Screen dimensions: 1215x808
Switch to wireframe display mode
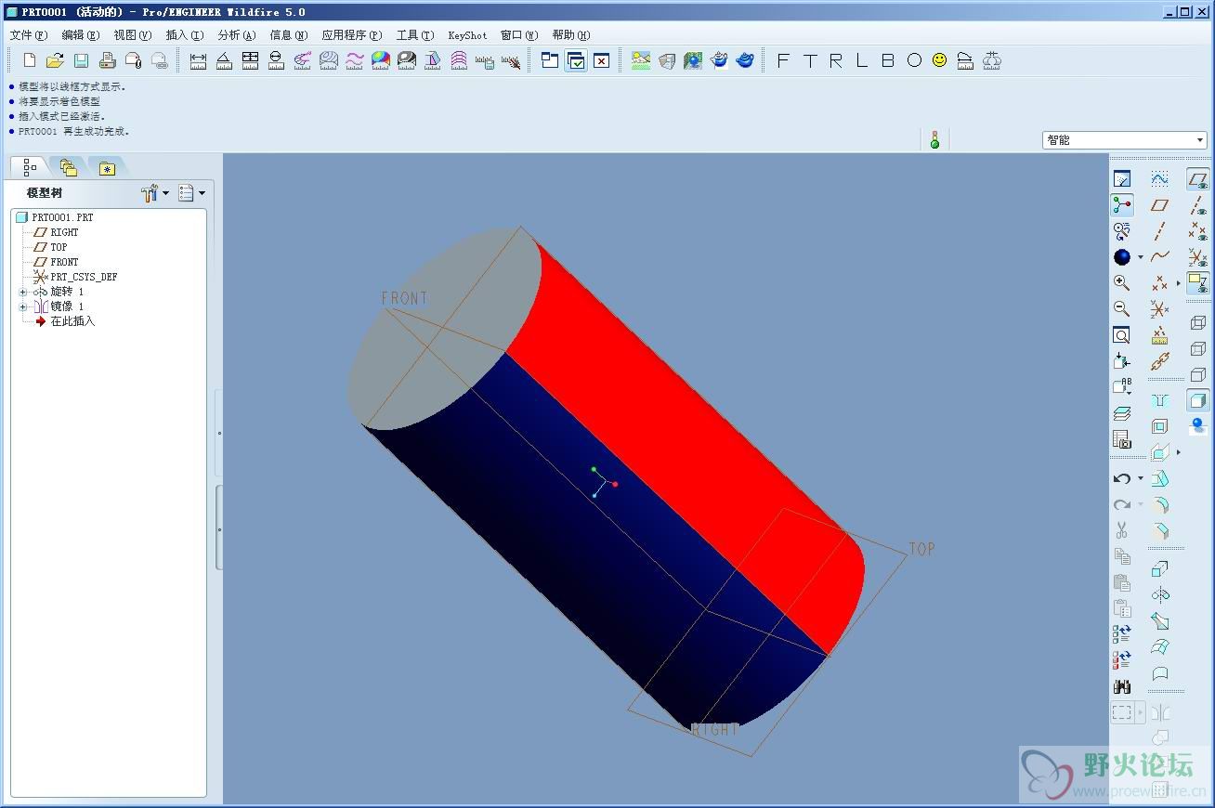(1198, 322)
